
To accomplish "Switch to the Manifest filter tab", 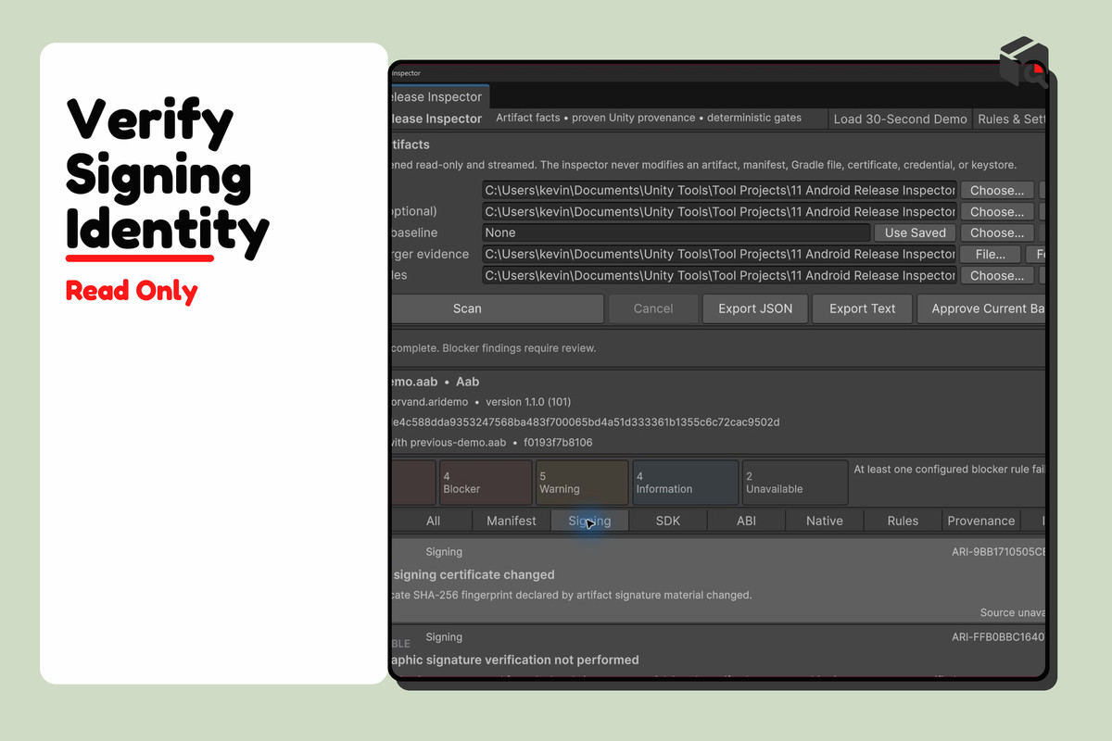I will (x=512, y=521).
